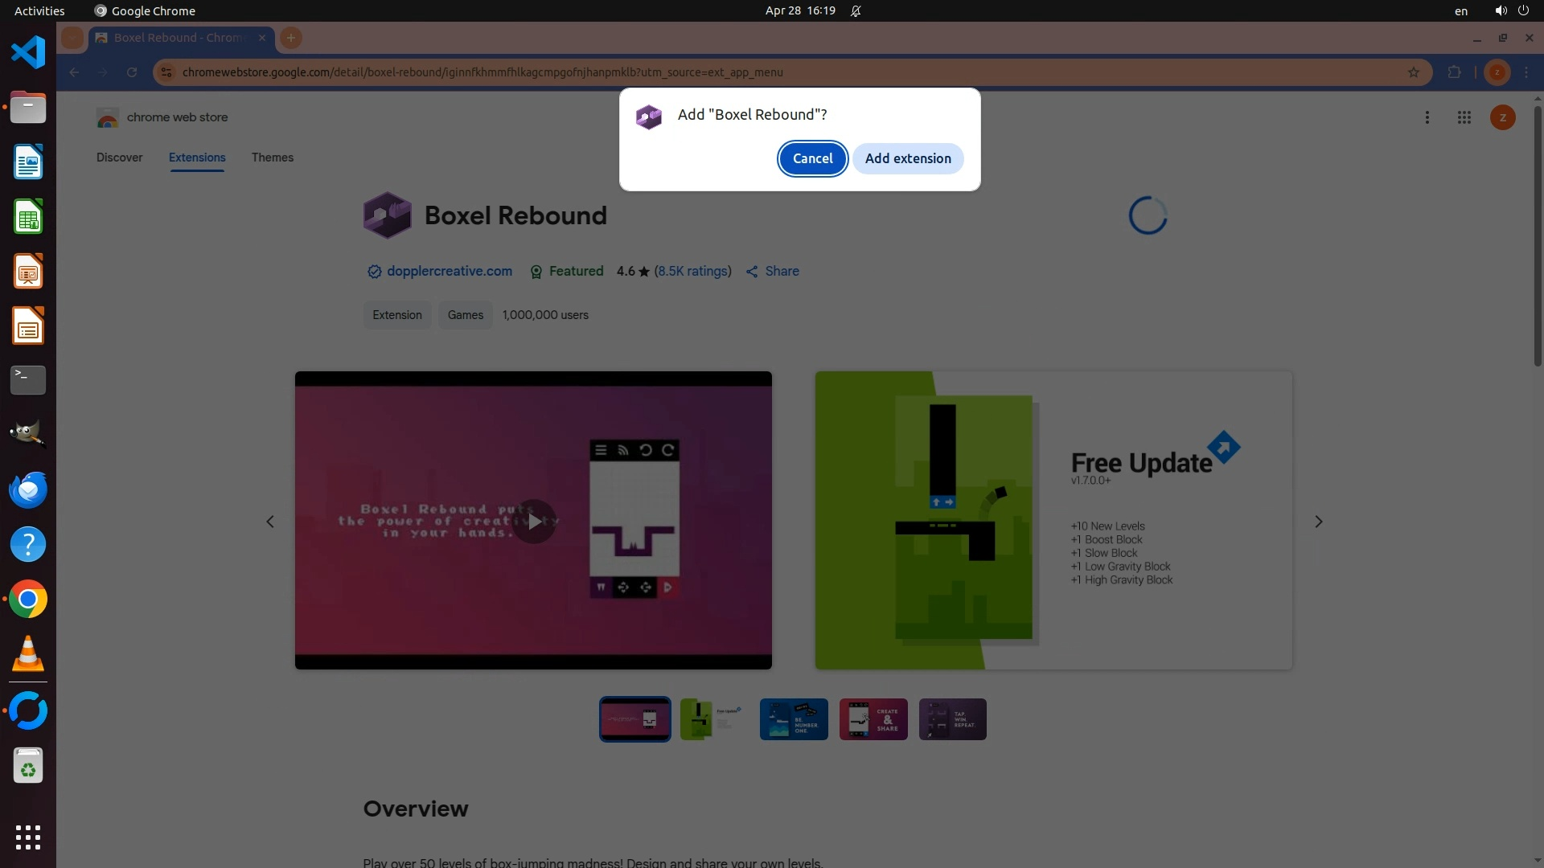Bookmark this page with the star icon
Viewport: 1544px width, 868px height.
pyautogui.click(x=1414, y=72)
